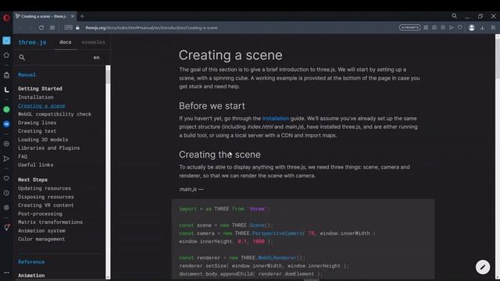Open Updating resources page
Image resolution: width=500 pixels, height=281 pixels.
click(45, 188)
